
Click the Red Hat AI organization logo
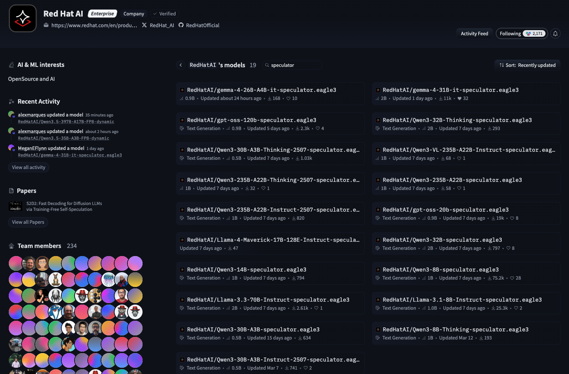click(x=23, y=18)
